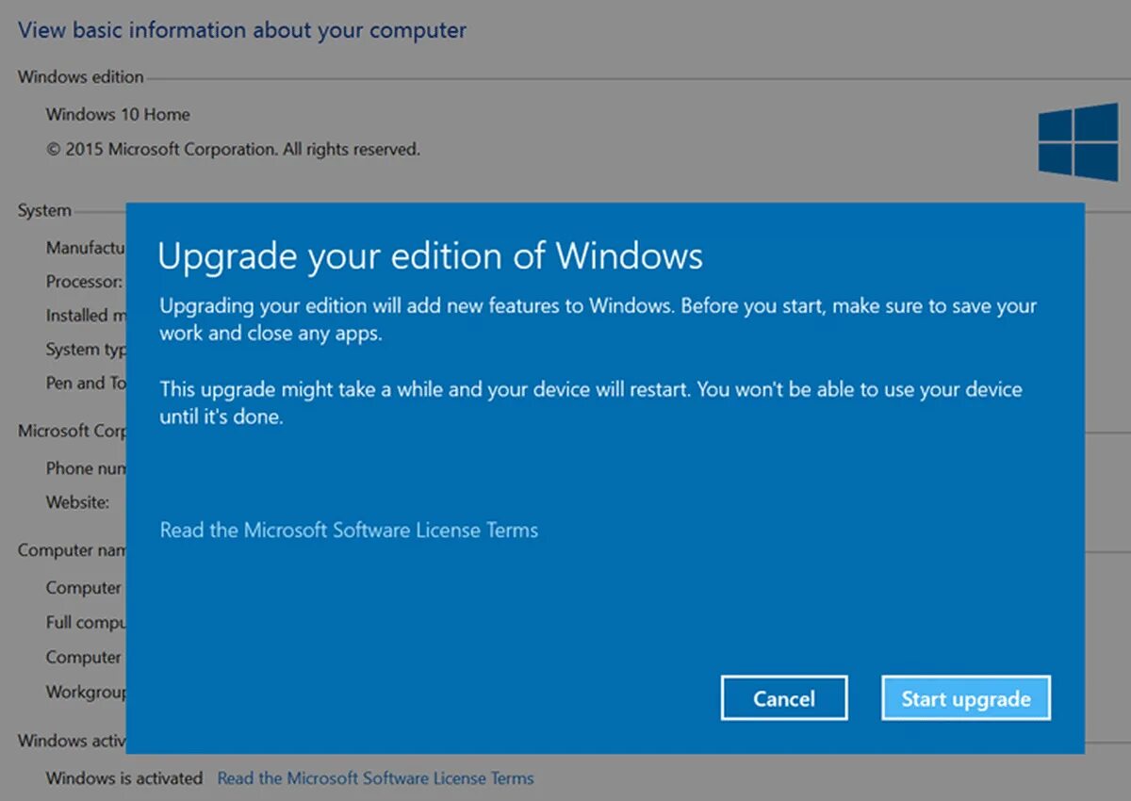The width and height of the screenshot is (1131, 801).
Task: Open the license terms link next to activation status
Action: coord(375,778)
